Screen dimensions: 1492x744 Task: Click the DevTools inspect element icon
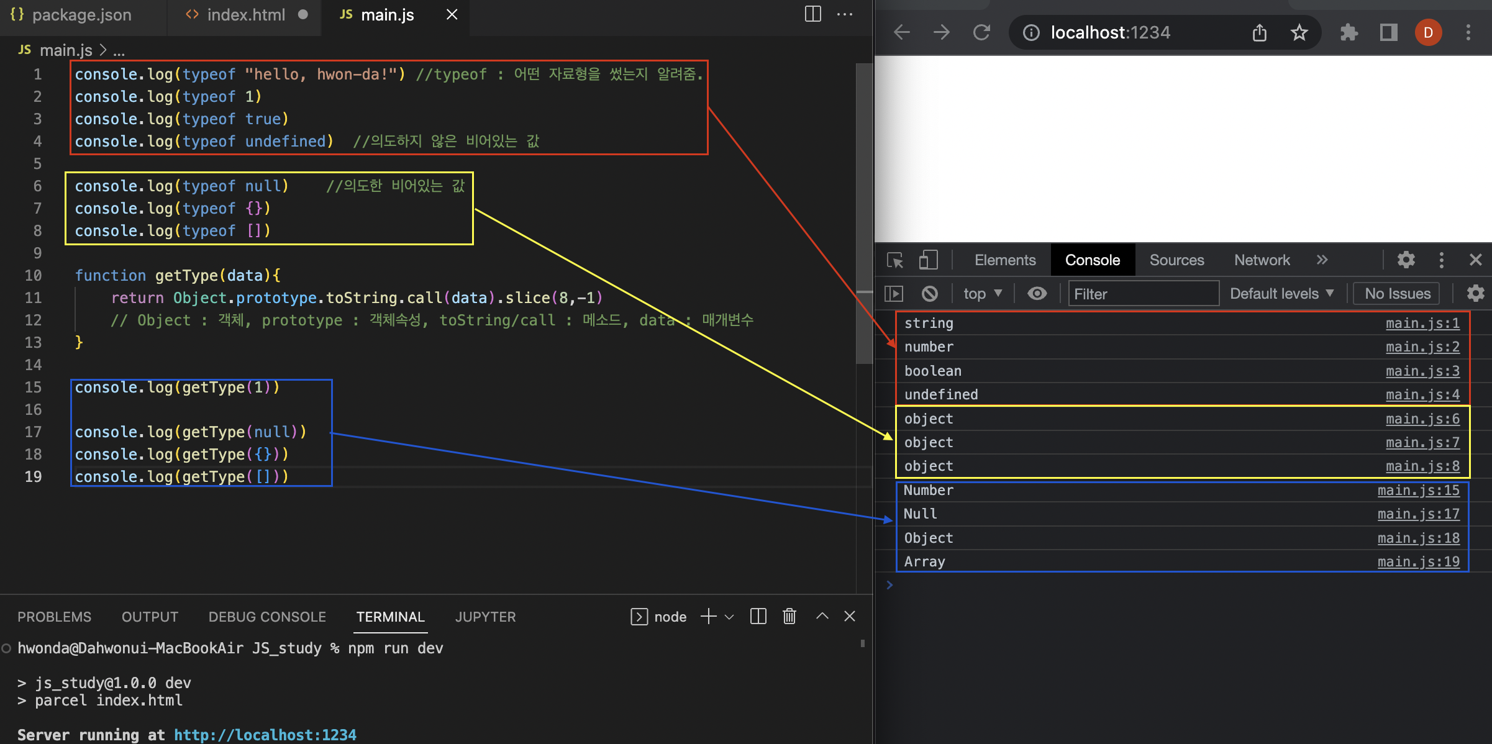pyautogui.click(x=895, y=260)
